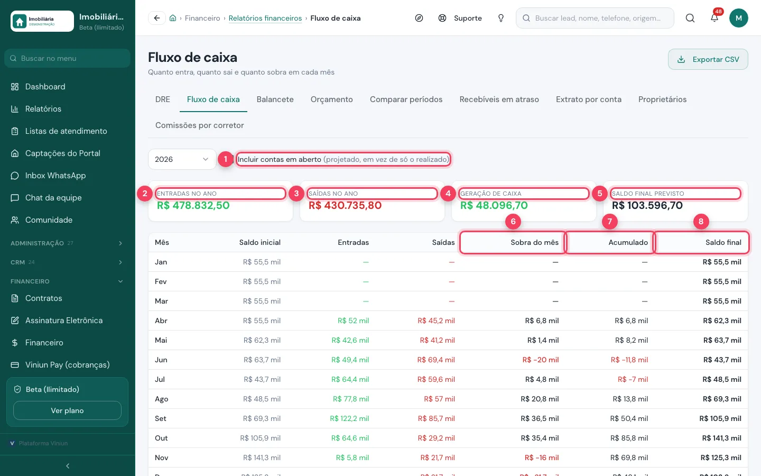Viewport: 761px width, 476px height.
Task: Open Listas de atendimento in sidebar
Action: [x=67, y=131]
